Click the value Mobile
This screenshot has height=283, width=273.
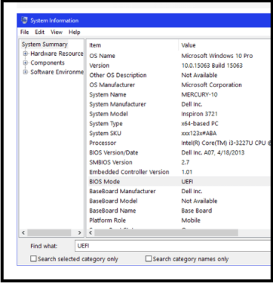(x=191, y=220)
